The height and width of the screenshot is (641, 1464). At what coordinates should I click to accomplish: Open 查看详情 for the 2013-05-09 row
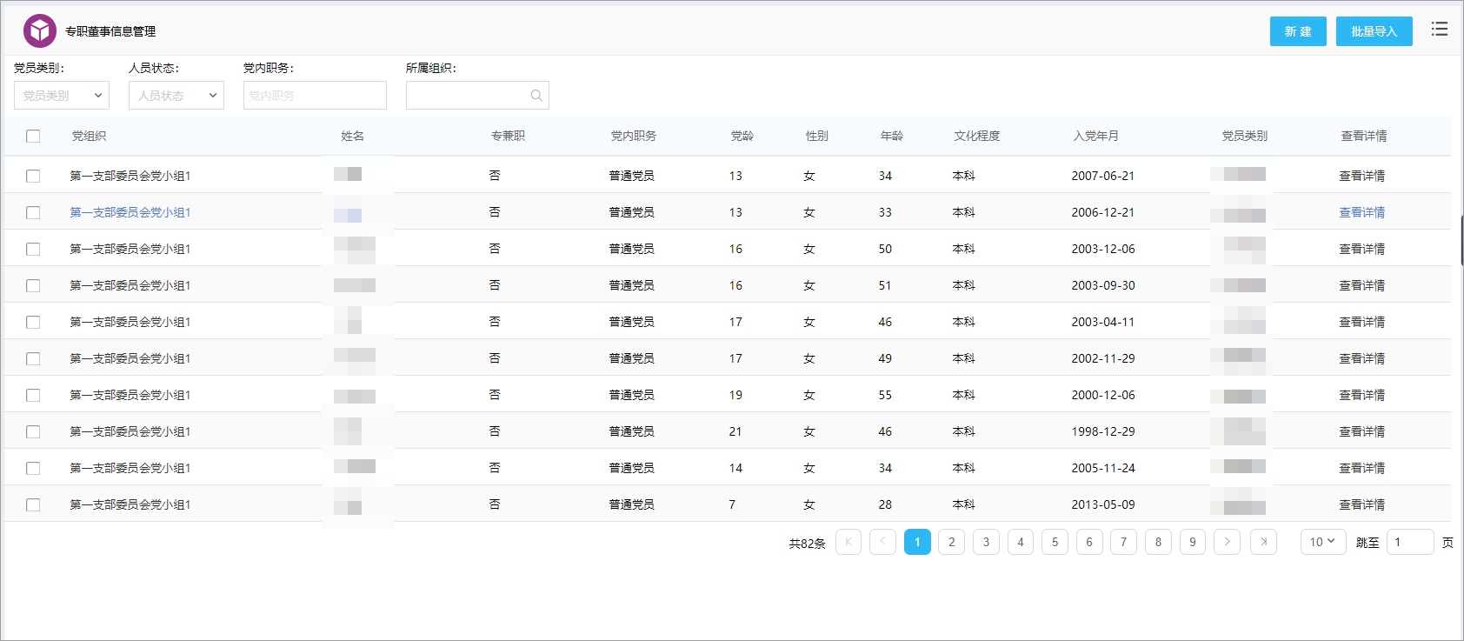tap(1362, 504)
